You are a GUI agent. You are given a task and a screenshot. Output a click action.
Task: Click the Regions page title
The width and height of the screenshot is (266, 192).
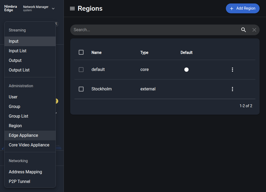tap(90, 9)
